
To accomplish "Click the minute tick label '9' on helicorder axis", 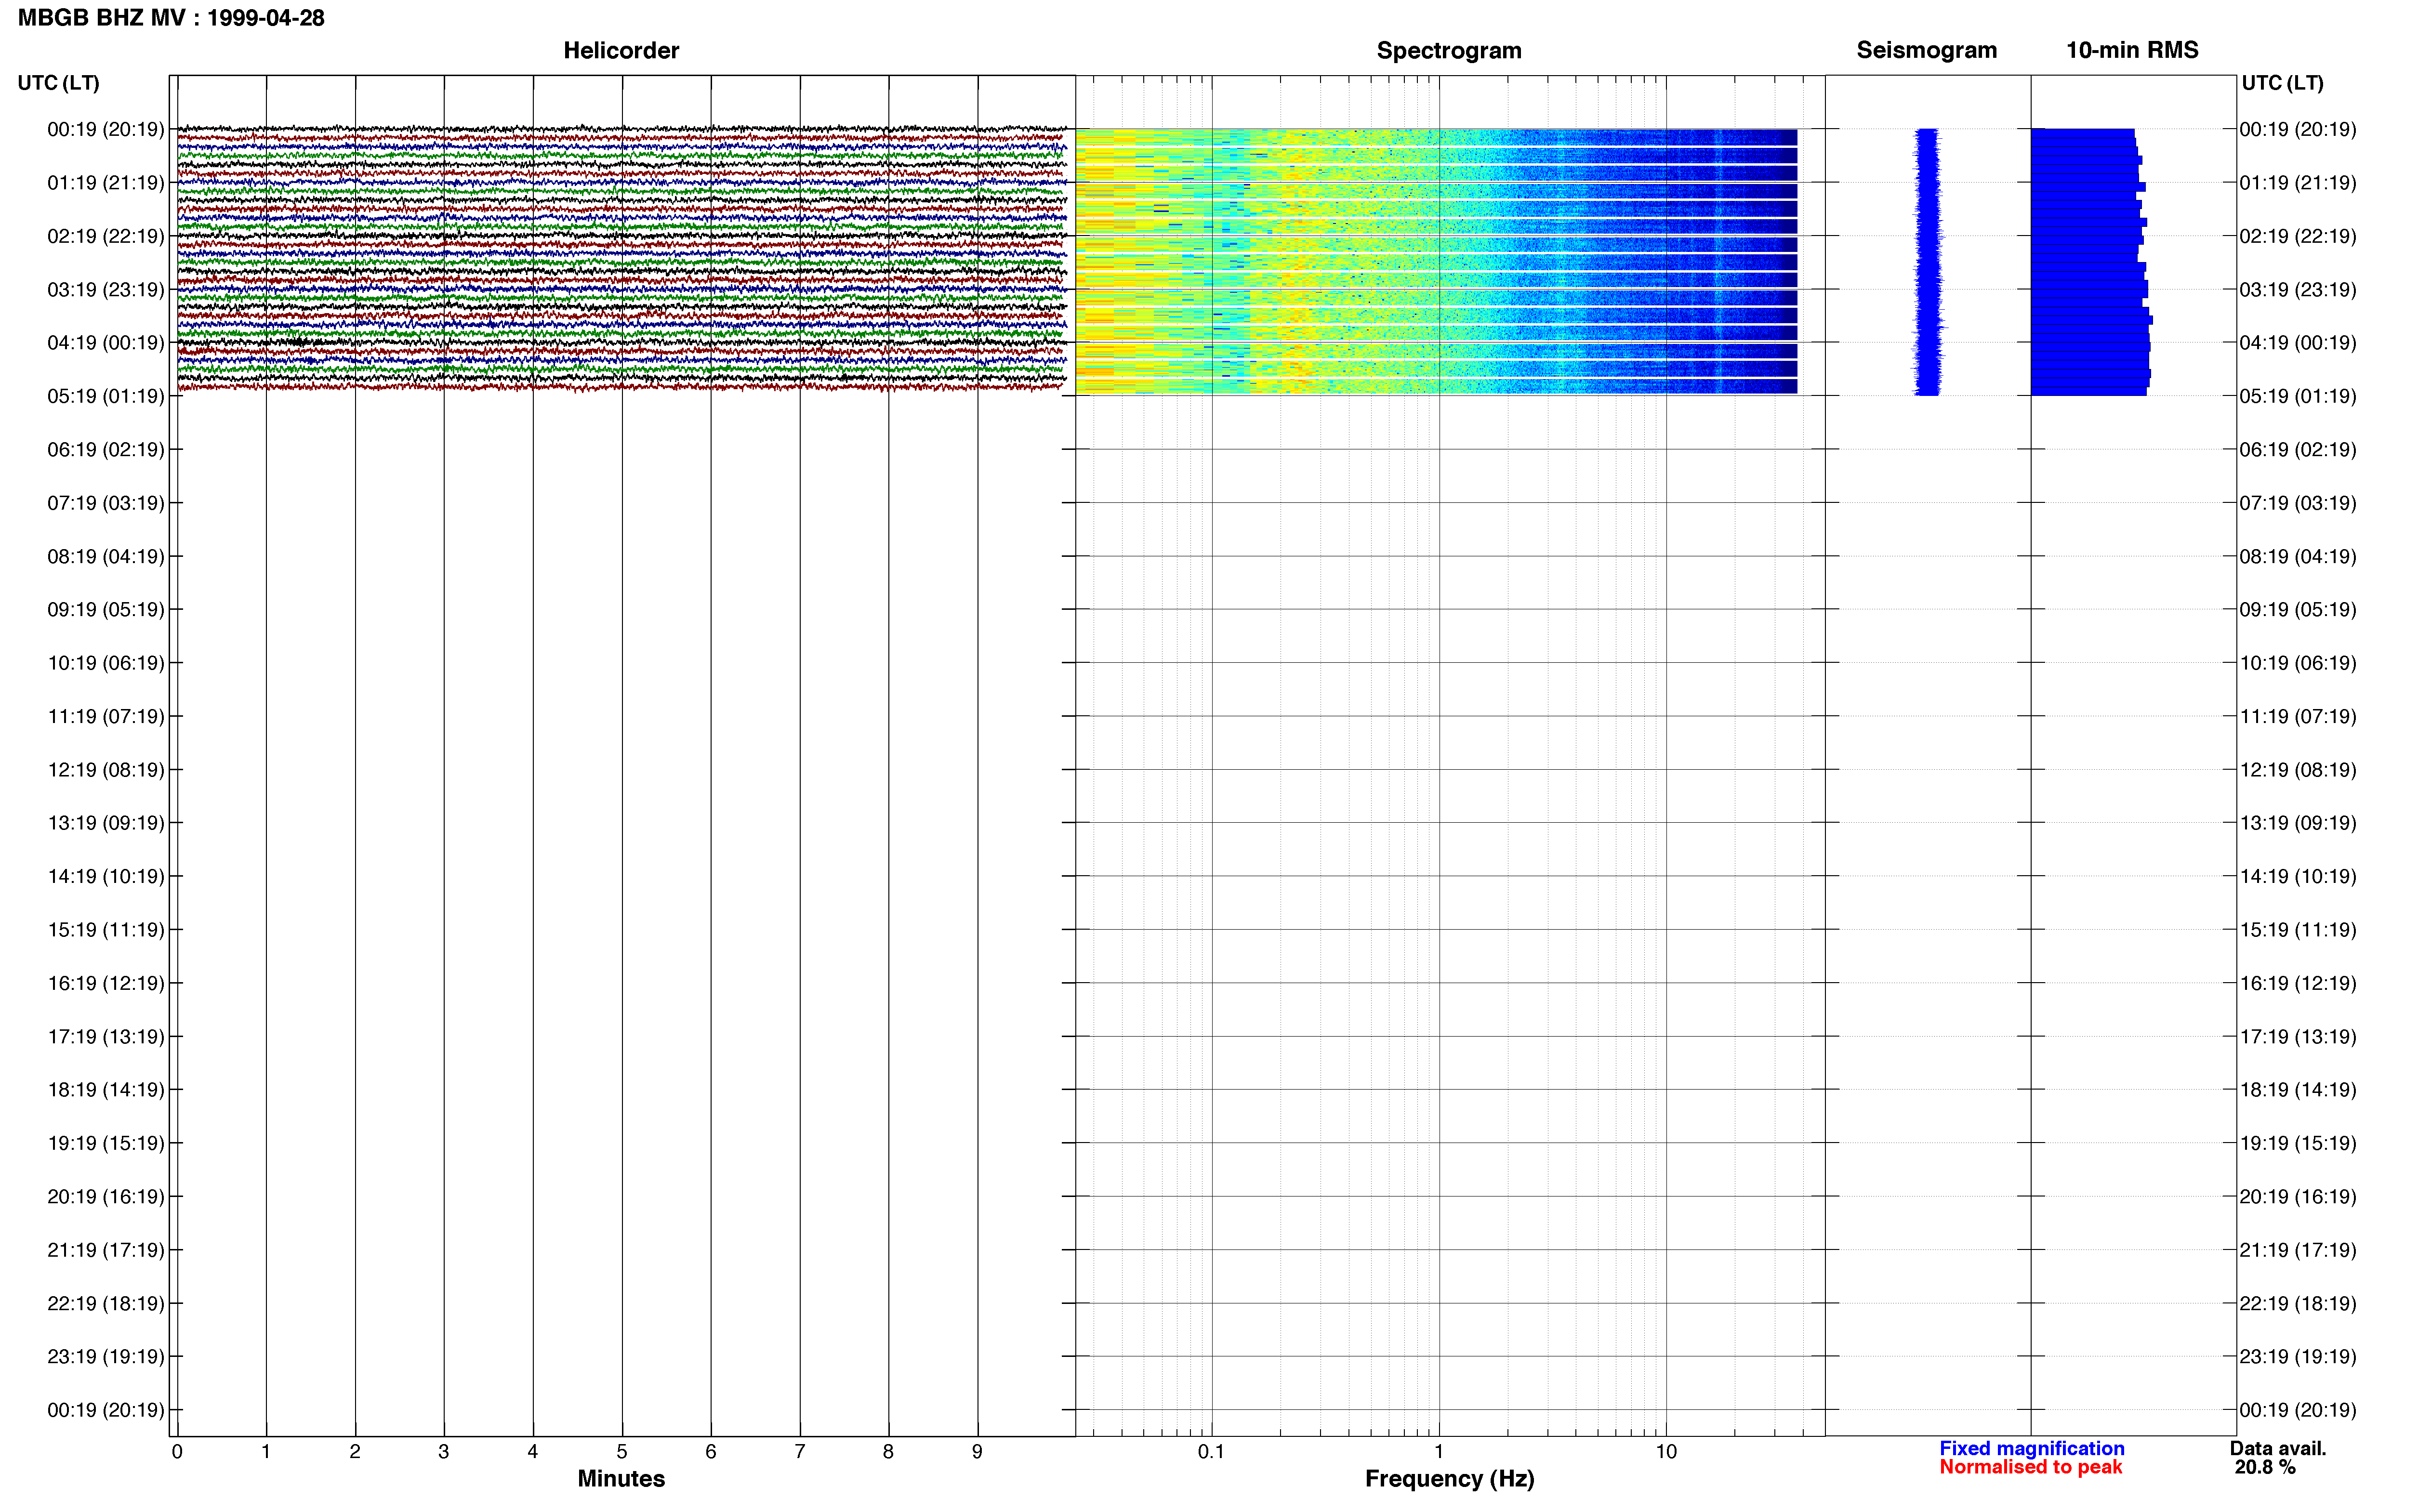I will tap(977, 1452).
